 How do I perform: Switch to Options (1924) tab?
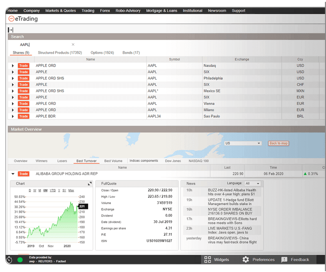102,53
